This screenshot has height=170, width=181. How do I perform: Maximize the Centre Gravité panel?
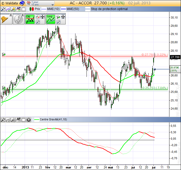tap(23, 120)
